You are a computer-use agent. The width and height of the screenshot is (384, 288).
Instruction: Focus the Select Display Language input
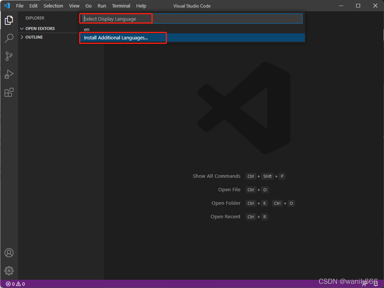192,19
